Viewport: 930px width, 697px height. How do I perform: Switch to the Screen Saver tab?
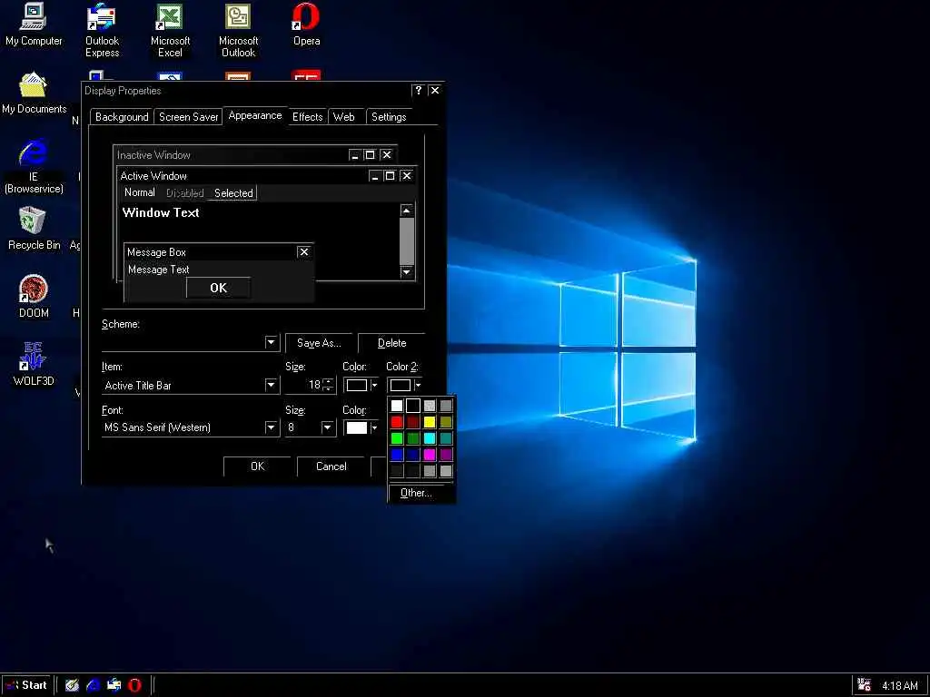189,117
